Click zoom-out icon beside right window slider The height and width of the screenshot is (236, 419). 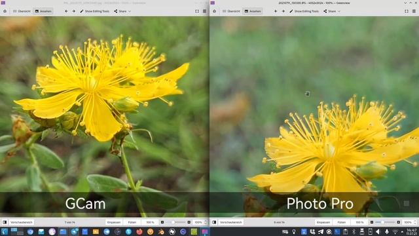pos(372,222)
